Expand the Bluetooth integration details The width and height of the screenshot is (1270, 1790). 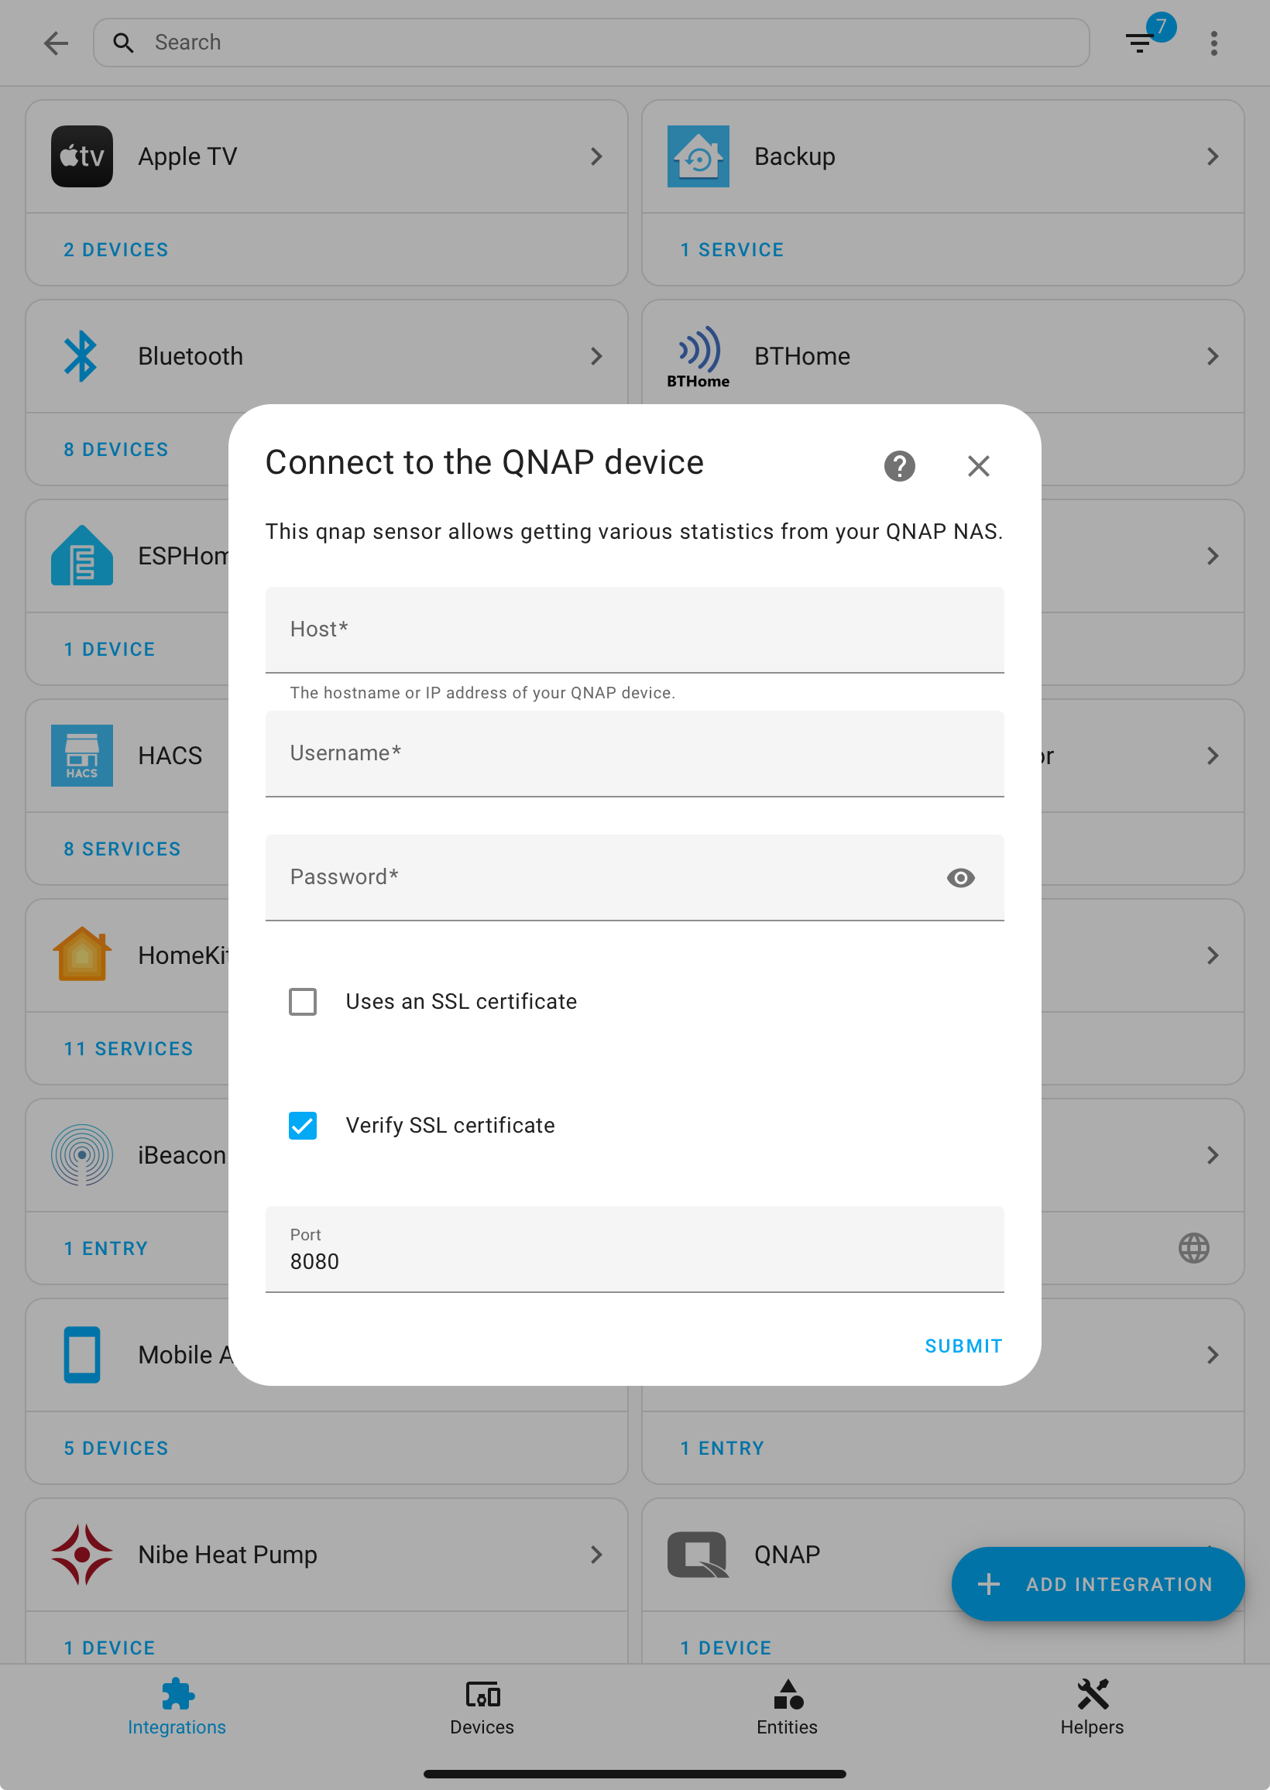596,355
